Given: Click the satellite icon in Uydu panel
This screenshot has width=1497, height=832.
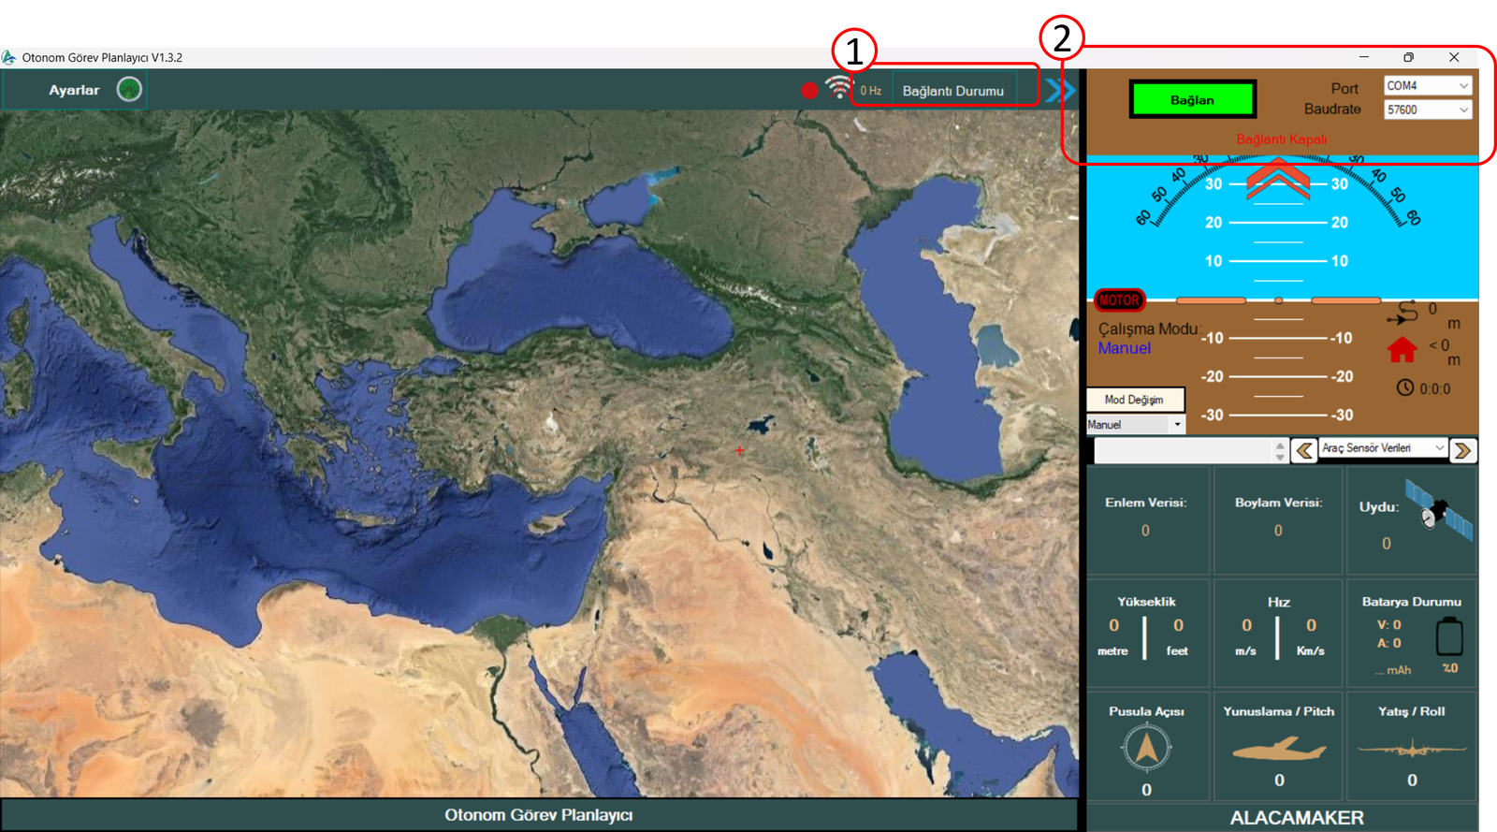Looking at the screenshot, I should [1437, 510].
